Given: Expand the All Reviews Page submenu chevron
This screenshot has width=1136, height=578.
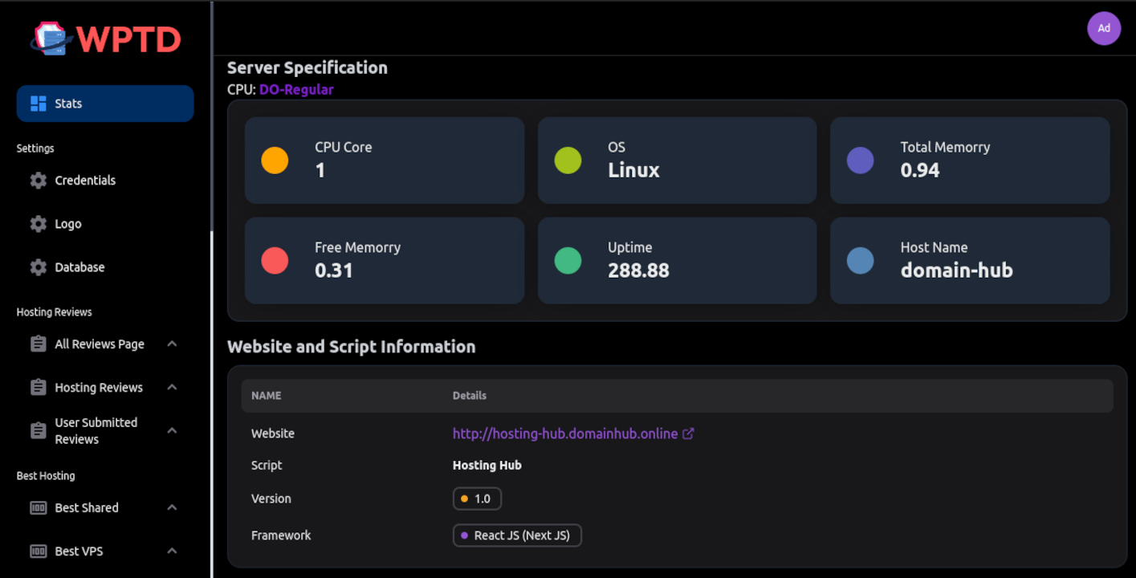Looking at the screenshot, I should 172,344.
